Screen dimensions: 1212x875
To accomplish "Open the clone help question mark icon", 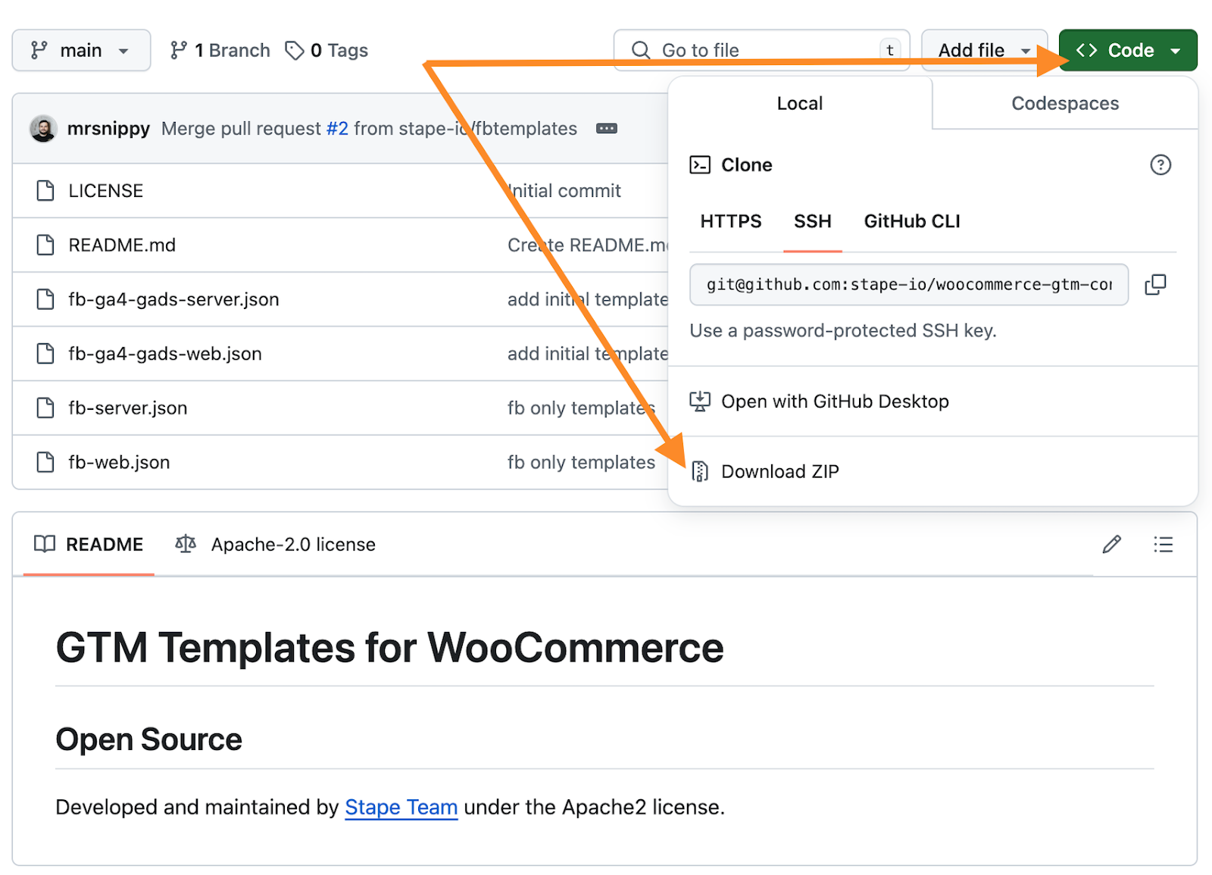I will tap(1160, 164).
